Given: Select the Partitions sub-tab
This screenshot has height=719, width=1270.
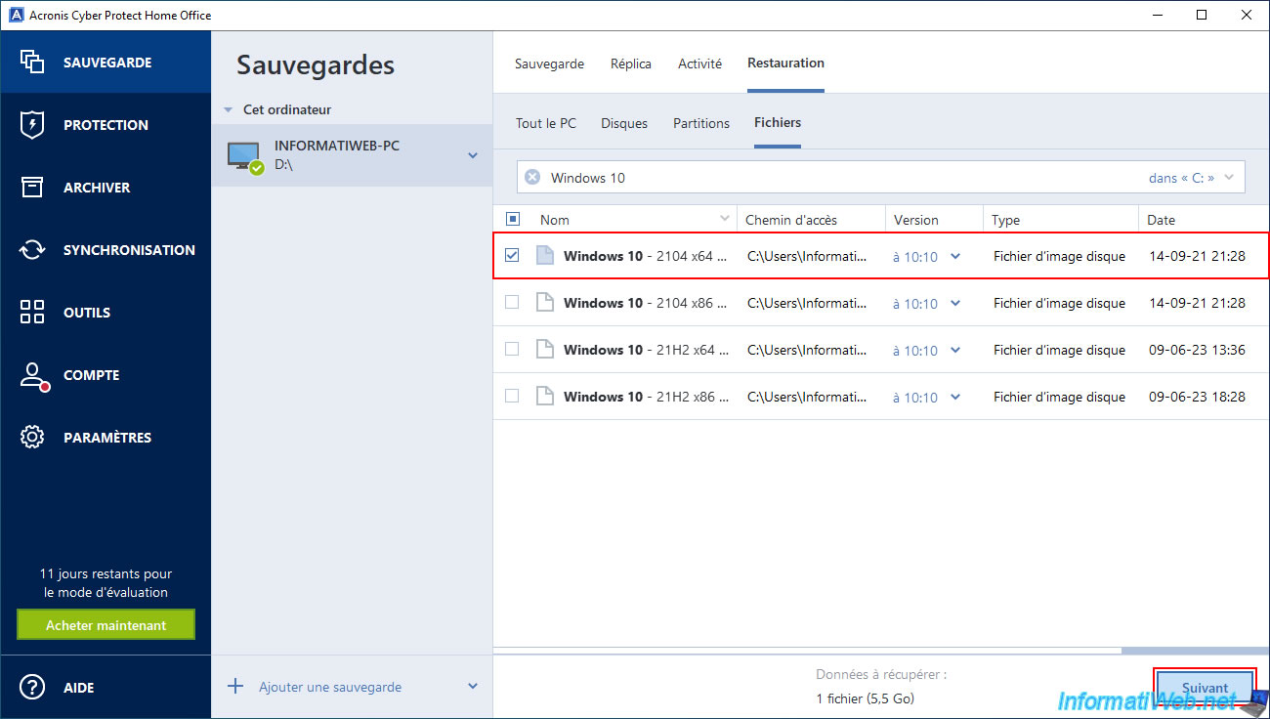Looking at the screenshot, I should pyautogui.click(x=701, y=123).
